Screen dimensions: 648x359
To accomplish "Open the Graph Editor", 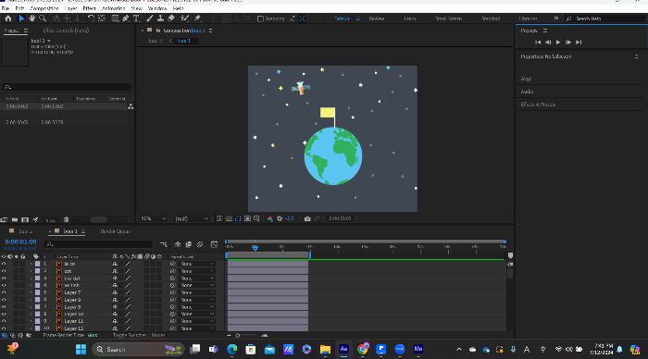I will (x=214, y=244).
